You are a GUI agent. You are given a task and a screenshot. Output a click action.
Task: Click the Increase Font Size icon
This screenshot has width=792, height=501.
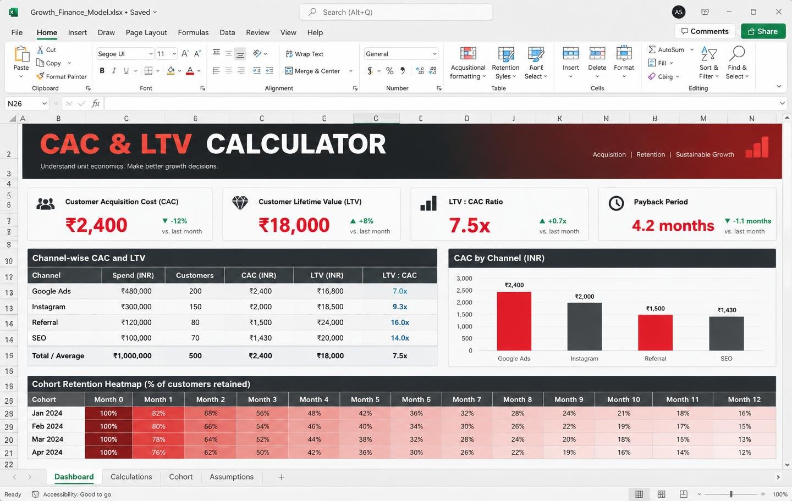pyautogui.click(x=185, y=54)
